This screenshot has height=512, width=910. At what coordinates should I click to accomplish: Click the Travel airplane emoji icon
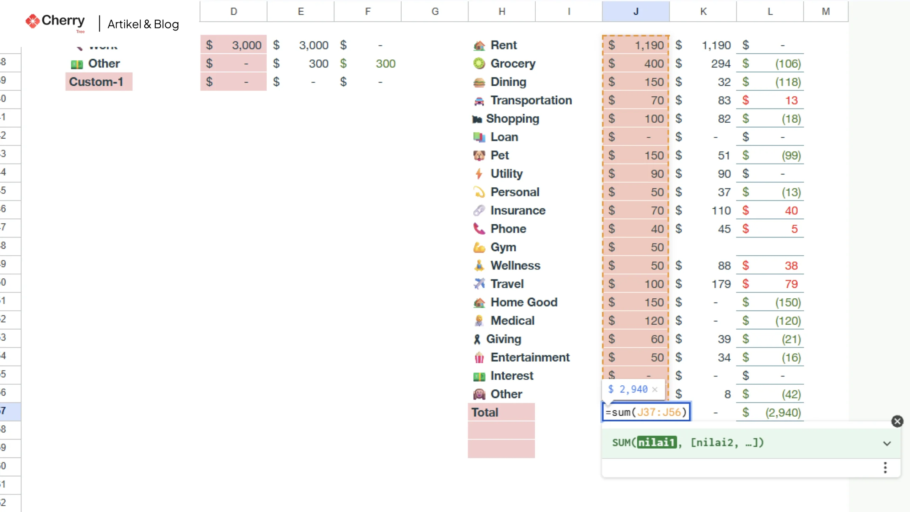(479, 284)
